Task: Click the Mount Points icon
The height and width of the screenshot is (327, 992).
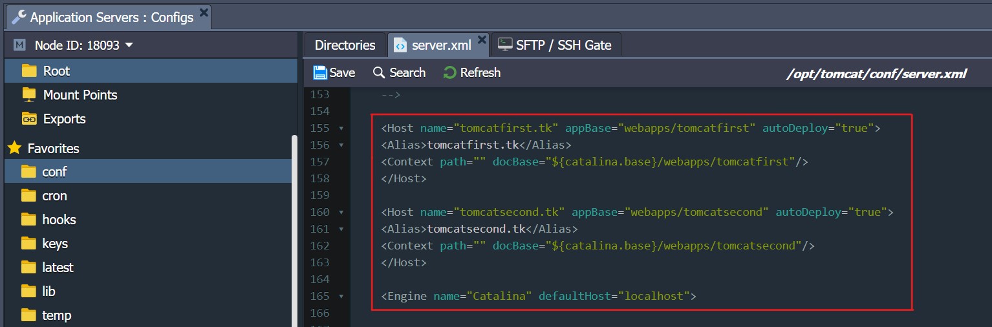Action: (29, 95)
